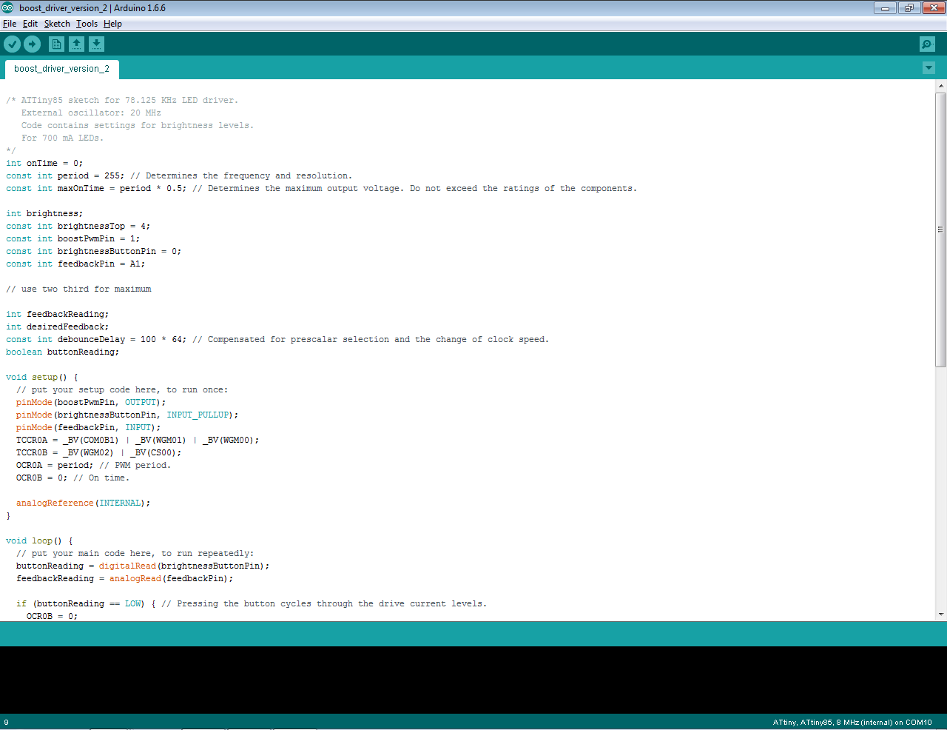Minimize the Arduino window

click(x=885, y=8)
